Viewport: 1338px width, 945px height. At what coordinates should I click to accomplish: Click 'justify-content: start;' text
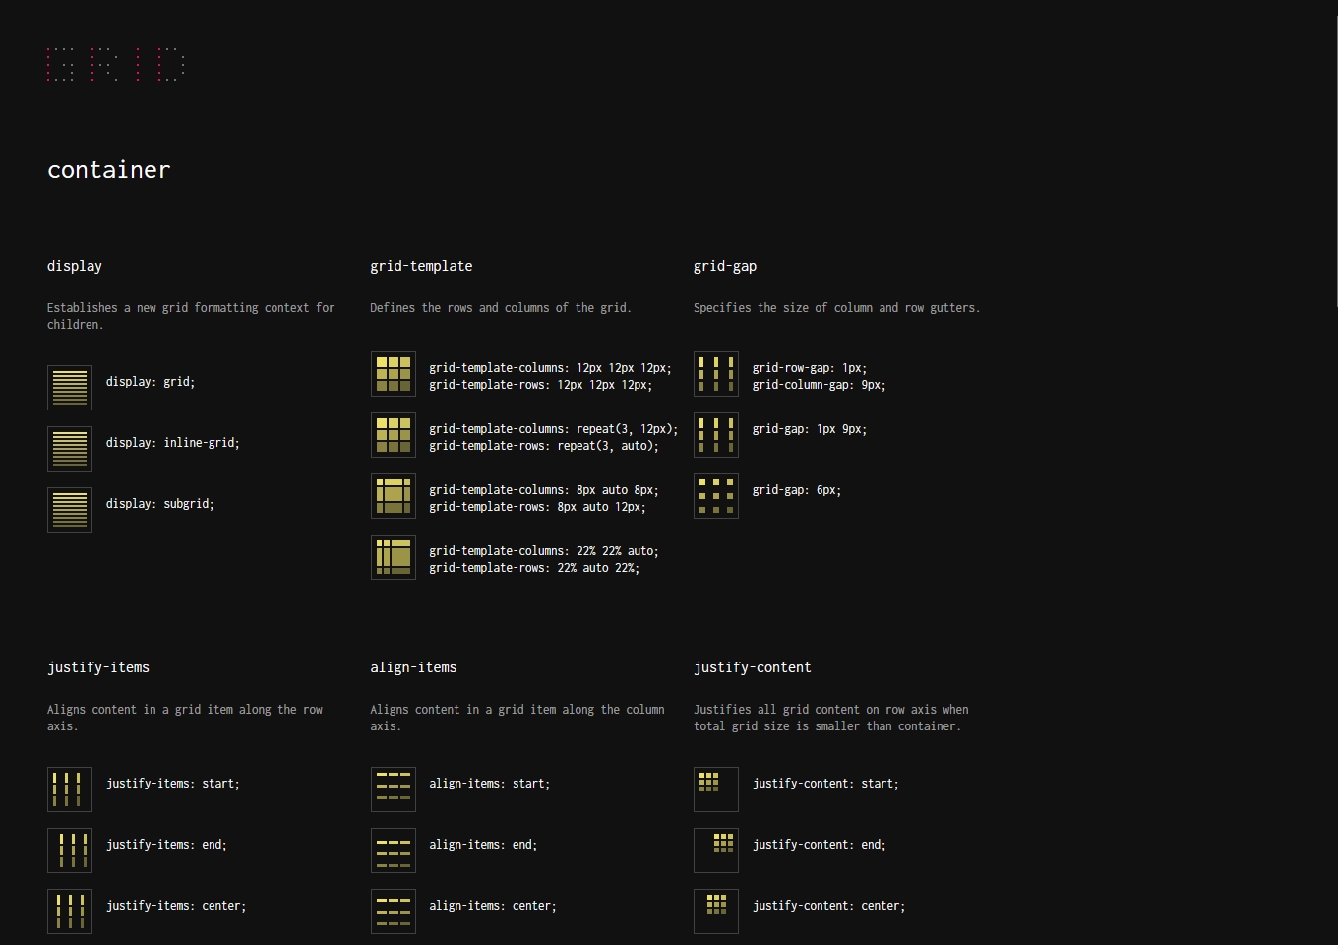(825, 784)
